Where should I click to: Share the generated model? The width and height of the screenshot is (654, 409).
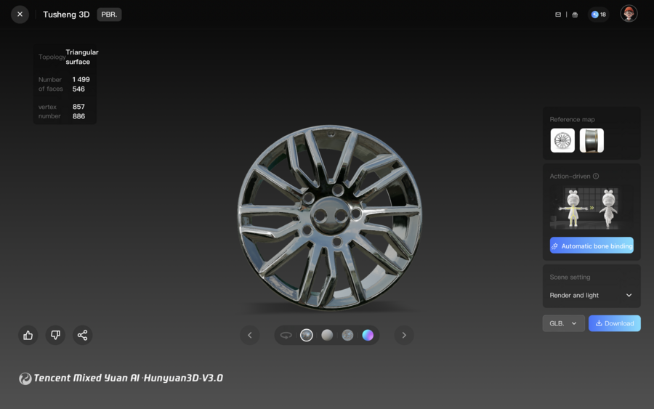[83, 335]
